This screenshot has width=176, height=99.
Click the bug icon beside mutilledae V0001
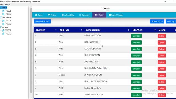pyautogui.click(x=3, y=21)
